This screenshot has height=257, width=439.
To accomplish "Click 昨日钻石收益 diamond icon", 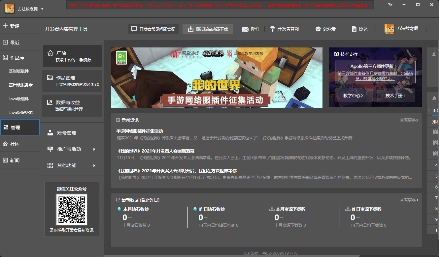I will (195, 209).
